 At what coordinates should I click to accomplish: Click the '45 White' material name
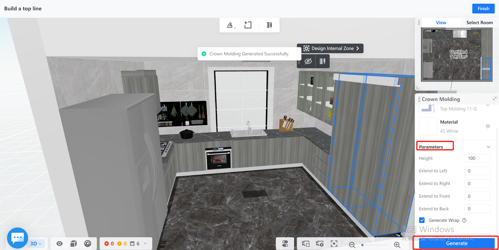[449, 131]
